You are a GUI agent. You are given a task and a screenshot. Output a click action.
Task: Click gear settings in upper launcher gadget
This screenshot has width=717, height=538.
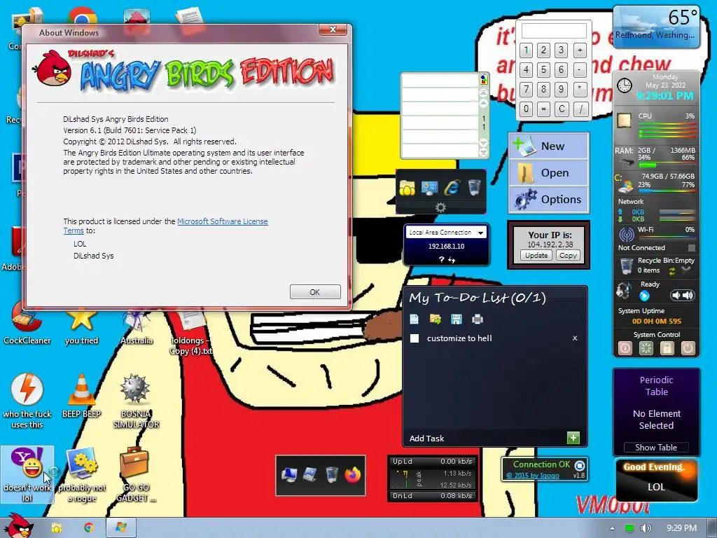coord(440,207)
